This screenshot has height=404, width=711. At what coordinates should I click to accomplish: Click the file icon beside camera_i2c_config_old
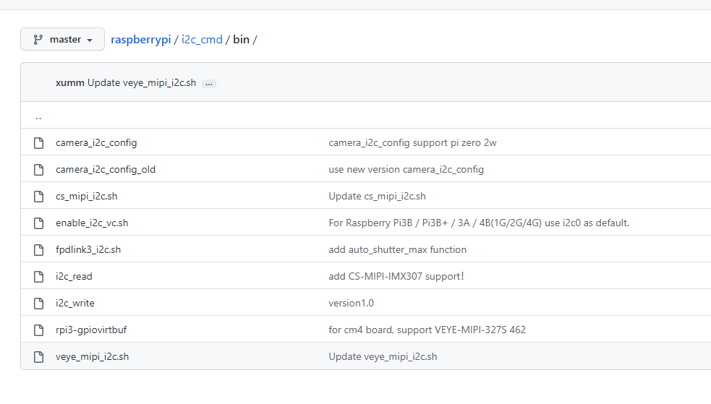click(39, 170)
